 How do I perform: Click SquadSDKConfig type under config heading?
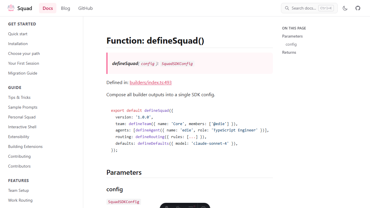click(124, 202)
